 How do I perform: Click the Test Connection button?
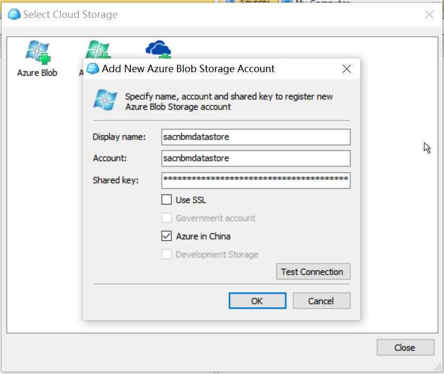313,272
